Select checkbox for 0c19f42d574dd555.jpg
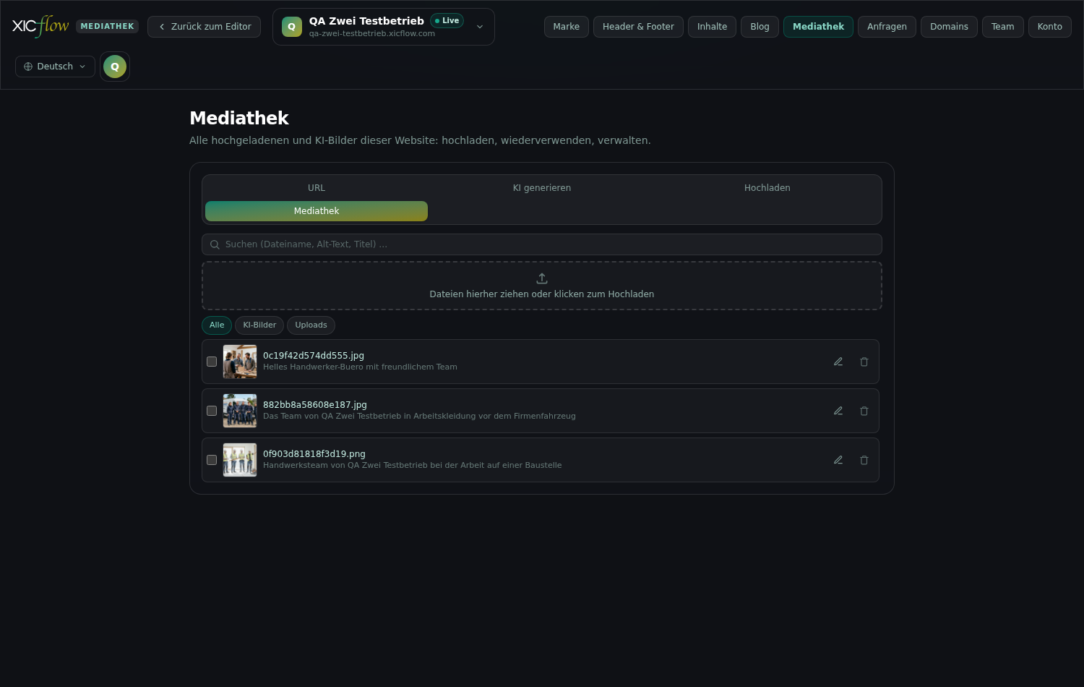 point(212,362)
